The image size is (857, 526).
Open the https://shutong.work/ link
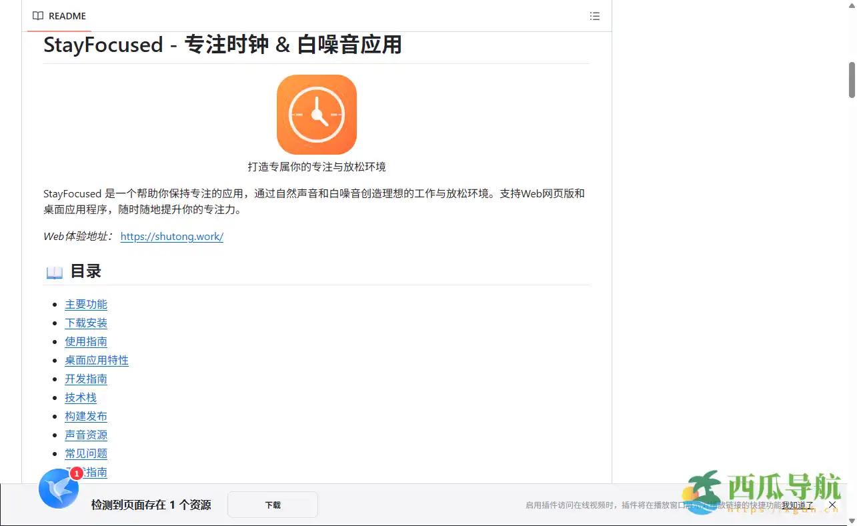[171, 237]
